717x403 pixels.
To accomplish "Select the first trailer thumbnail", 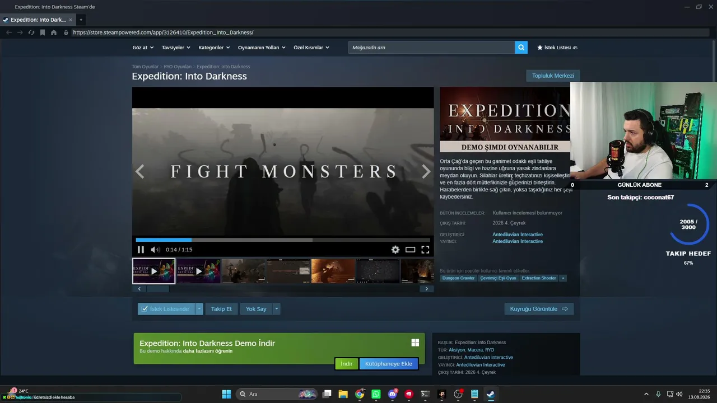I will (x=154, y=271).
